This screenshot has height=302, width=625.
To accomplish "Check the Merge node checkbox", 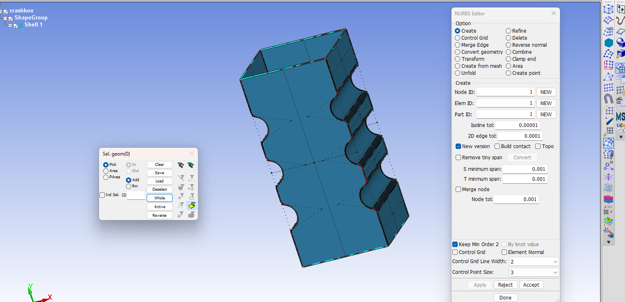I will click(x=458, y=189).
